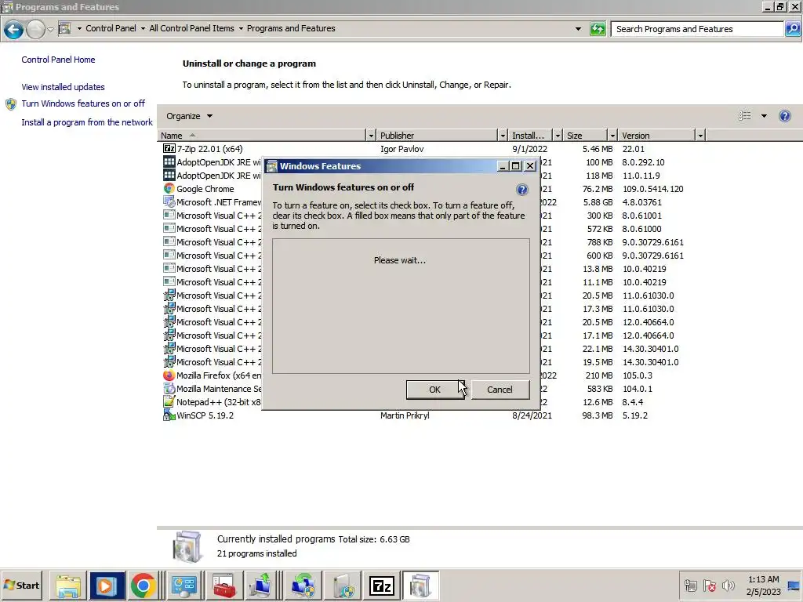Open Control Panel Home link
This screenshot has width=803, height=602.
[x=58, y=60]
